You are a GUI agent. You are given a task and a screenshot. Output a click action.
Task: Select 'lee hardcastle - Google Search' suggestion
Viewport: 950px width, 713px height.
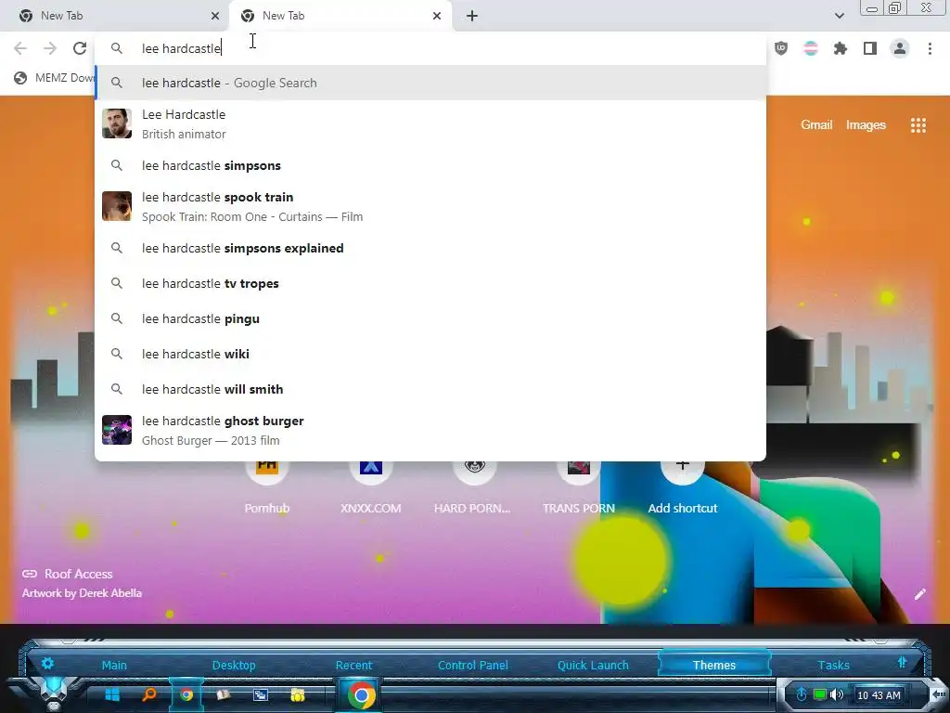point(430,83)
